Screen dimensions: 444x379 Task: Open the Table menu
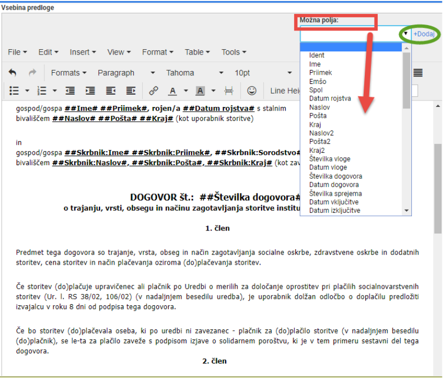[x=197, y=52]
